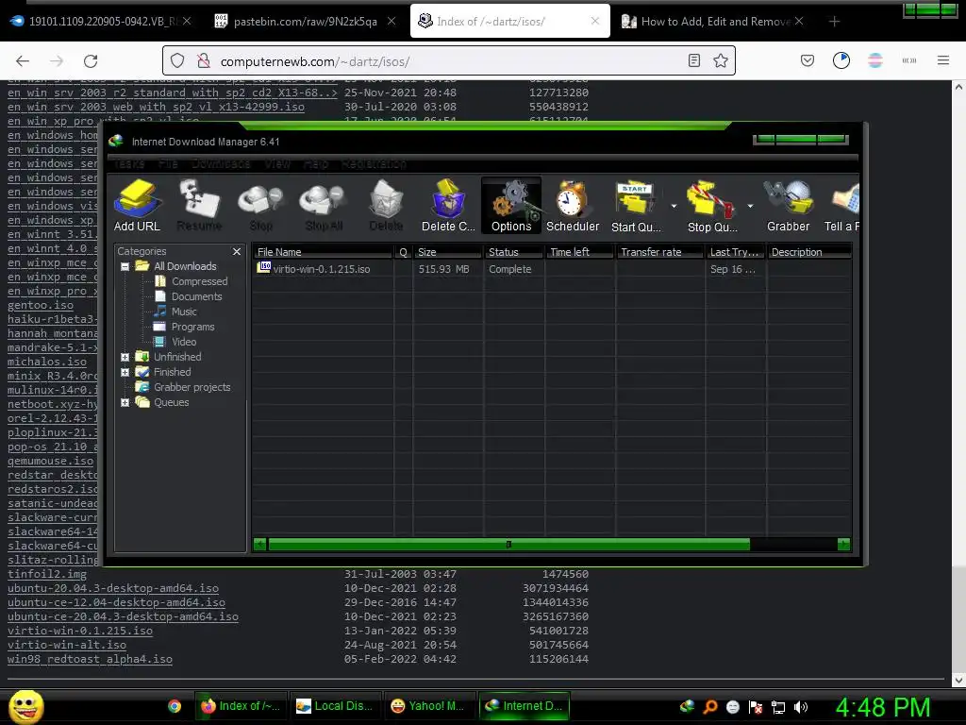This screenshot has height=725, width=966.
Task: Close the Categories panel
Action: [x=237, y=251]
